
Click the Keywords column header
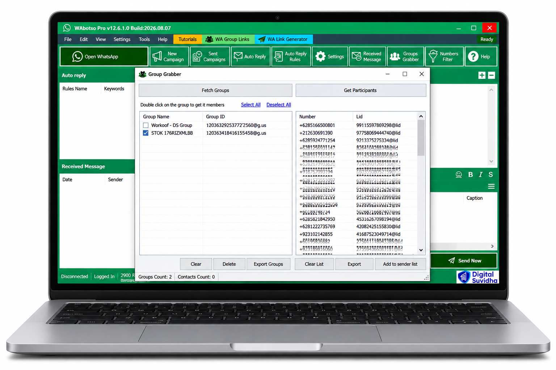point(114,89)
